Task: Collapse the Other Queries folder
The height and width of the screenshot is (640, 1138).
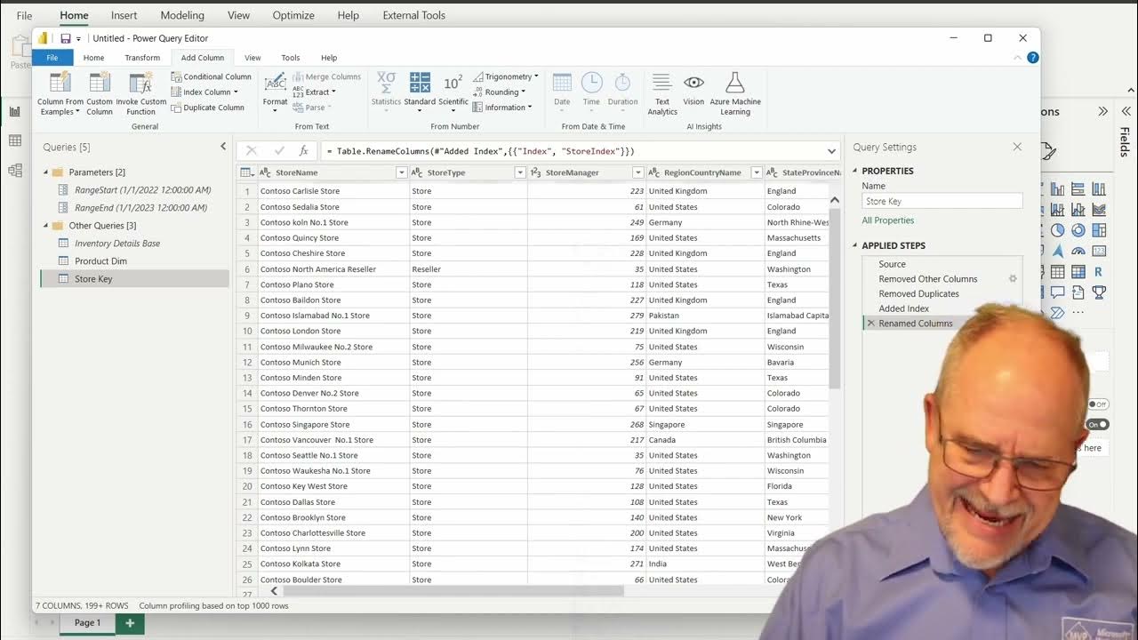Action: (x=46, y=226)
